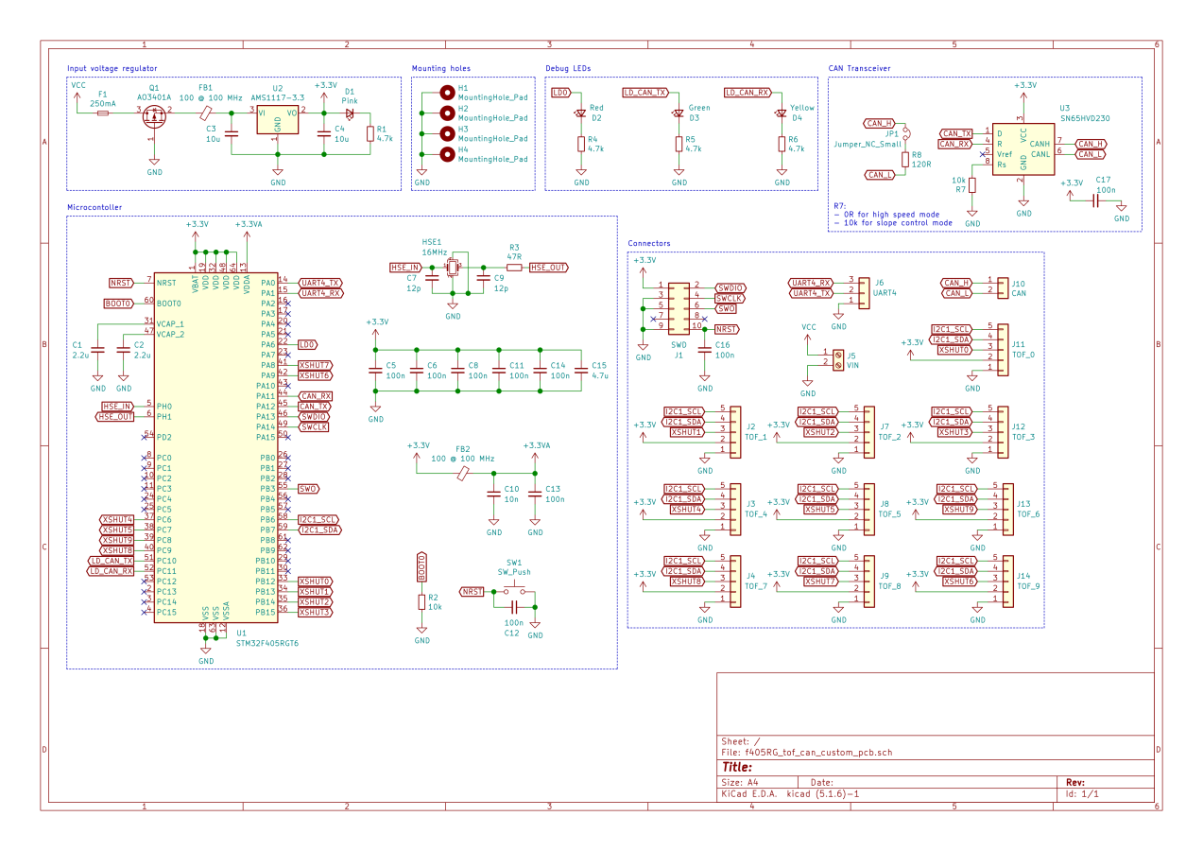The height and width of the screenshot is (851, 1203).
Task: Click the filename f405RG_tof_can_custom_pcb.sch in title block
Action: pos(818,752)
